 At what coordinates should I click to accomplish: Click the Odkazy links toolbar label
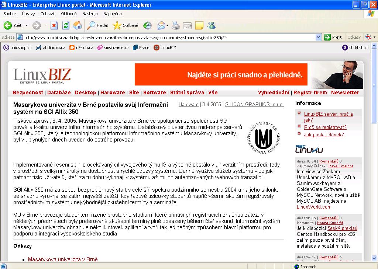354,37
